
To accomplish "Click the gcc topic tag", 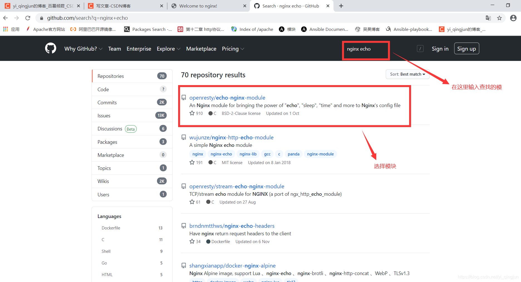I will pyautogui.click(x=267, y=154).
